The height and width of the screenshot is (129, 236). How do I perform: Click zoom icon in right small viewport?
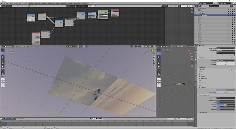tap(192, 57)
